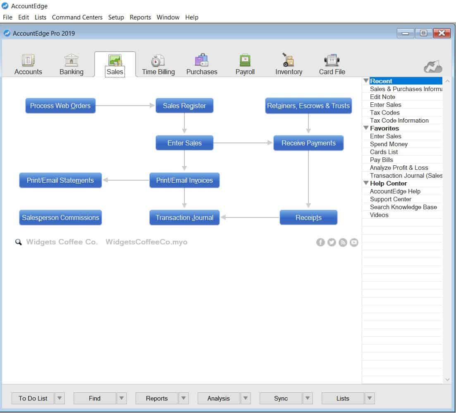Click Retainers, Escrows & Trusts button
456x413 pixels.
tap(308, 106)
